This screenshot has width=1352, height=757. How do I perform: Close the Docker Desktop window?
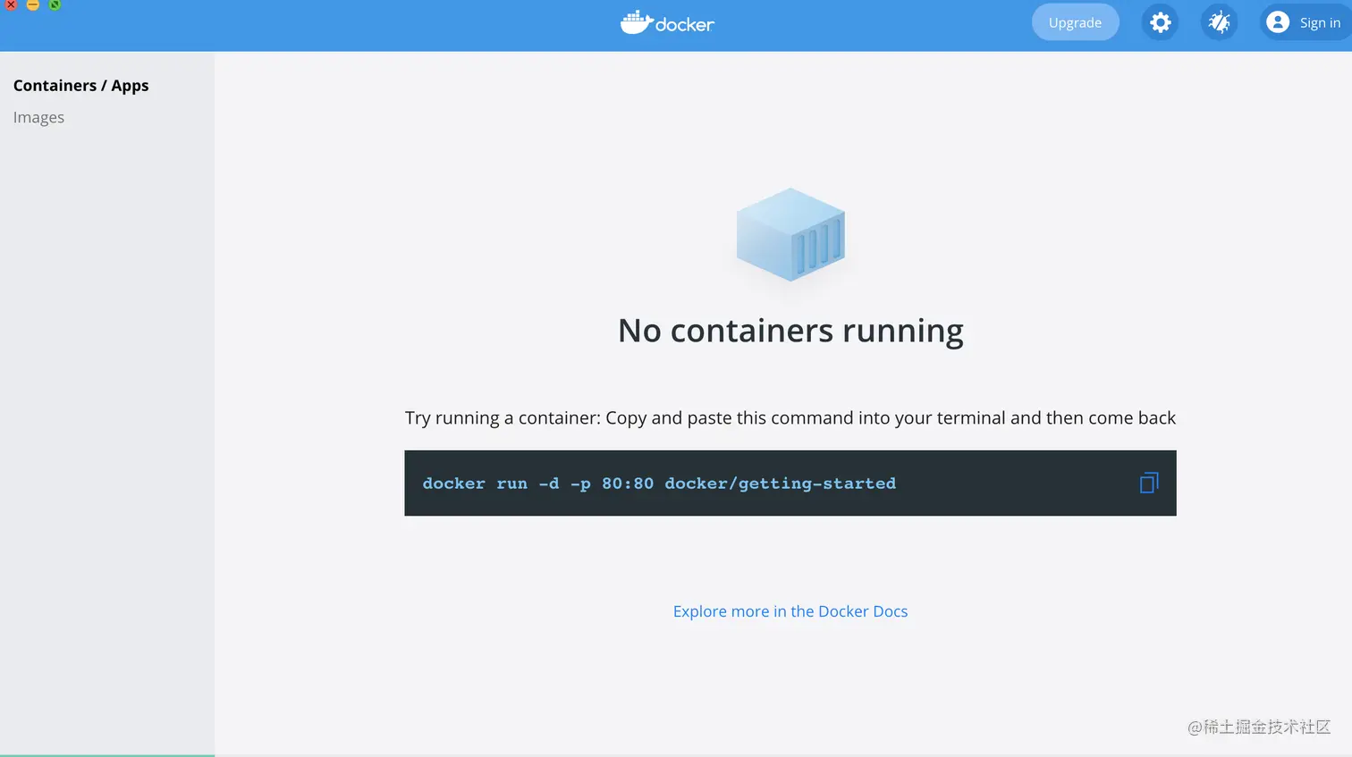11,4
